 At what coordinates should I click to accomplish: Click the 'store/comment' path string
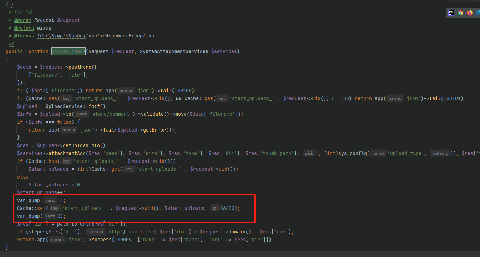pyautogui.click(x=109, y=114)
